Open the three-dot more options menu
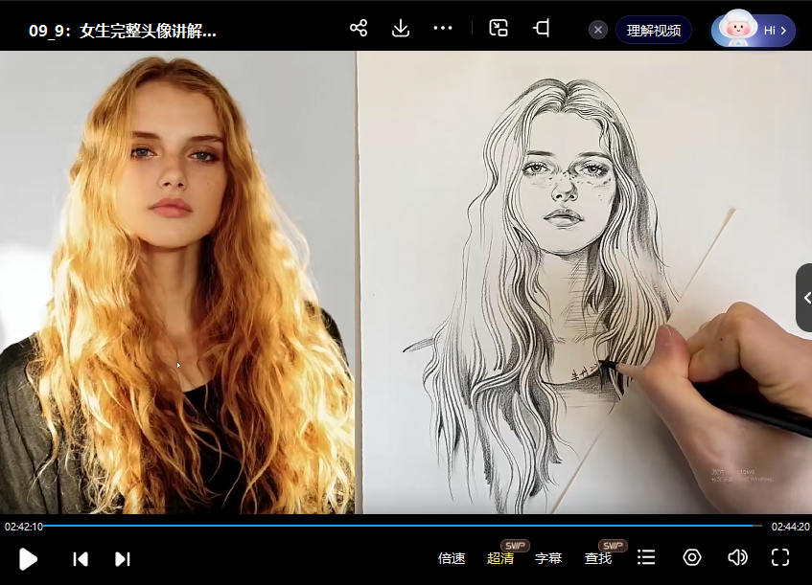Image resolution: width=812 pixels, height=585 pixels. tap(442, 28)
